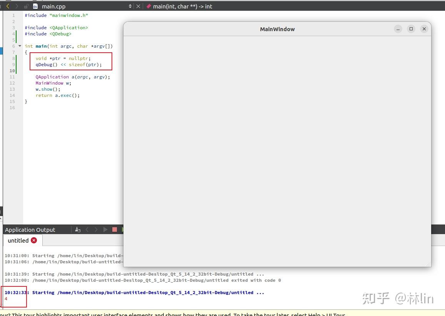Toggle the file read-only lock icon

(26, 7)
